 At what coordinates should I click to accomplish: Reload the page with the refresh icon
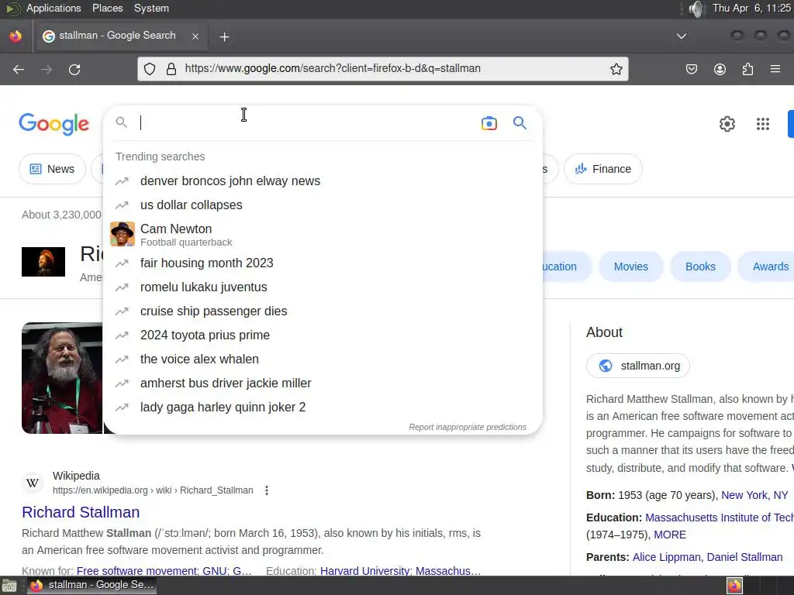click(x=74, y=69)
